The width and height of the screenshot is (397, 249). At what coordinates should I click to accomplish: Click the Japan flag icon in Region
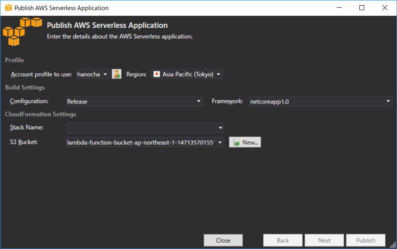pos(157,74)
